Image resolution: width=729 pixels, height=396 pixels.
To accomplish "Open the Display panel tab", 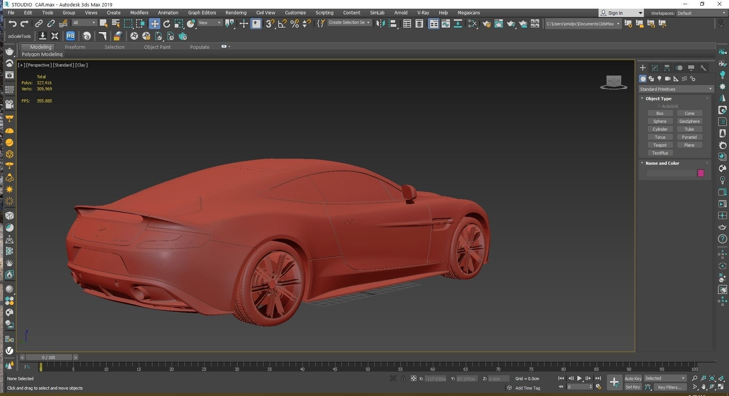I will coord(691,68).
